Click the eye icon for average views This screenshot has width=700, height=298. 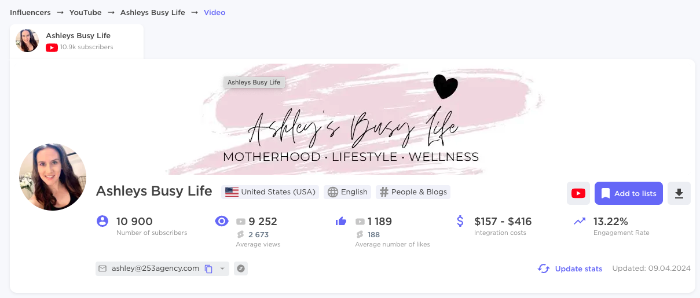point(222,221)
